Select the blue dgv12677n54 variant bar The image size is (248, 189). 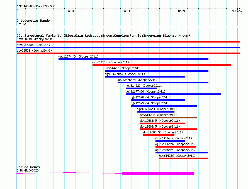tap(173, 94)
